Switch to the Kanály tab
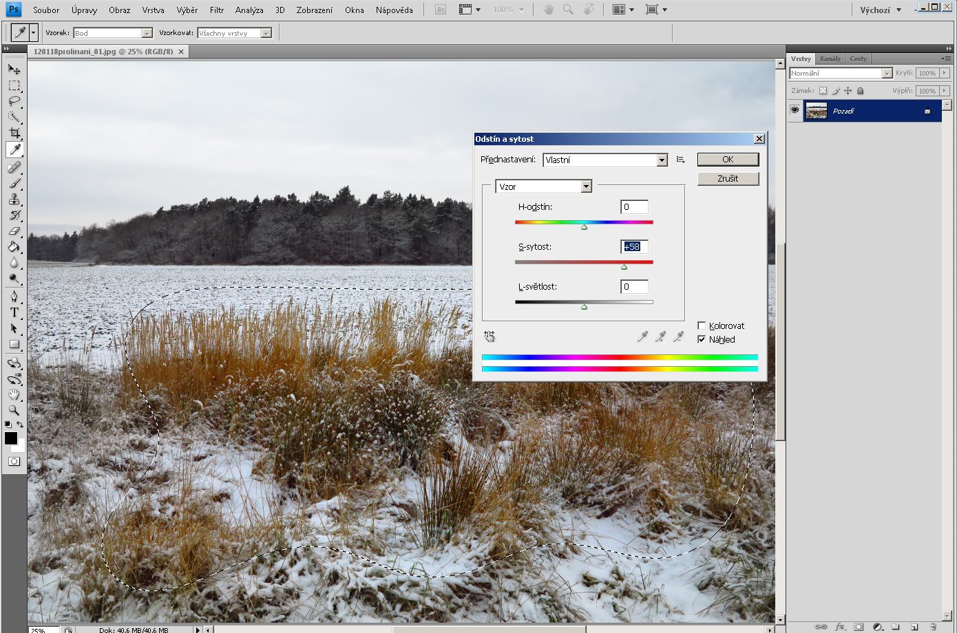 (830, 58)
